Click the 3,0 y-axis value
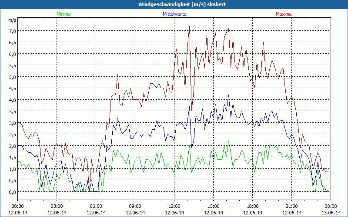This screenshot has width=348, height=217. click(13, 123)
